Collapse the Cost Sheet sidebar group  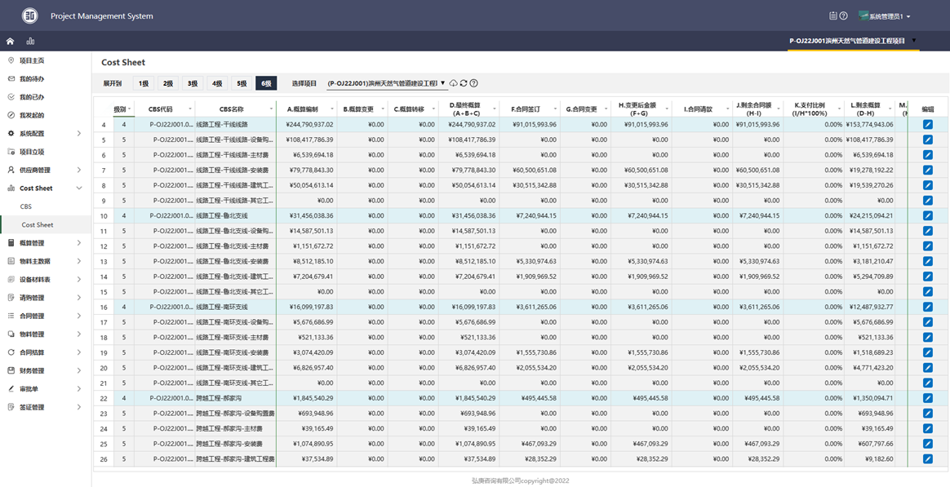pyautogui.click(x=46, y=188)
